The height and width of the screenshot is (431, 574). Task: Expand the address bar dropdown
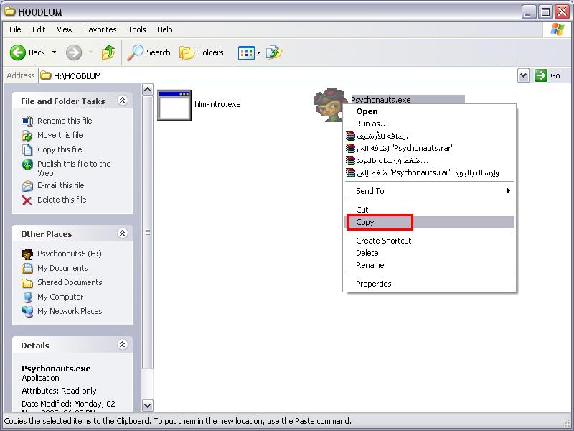click(523, 75)
